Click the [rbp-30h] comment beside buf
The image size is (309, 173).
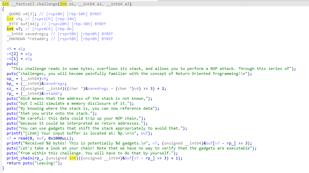point(83,24)
